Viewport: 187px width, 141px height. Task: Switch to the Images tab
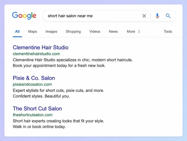click(51, 32)
